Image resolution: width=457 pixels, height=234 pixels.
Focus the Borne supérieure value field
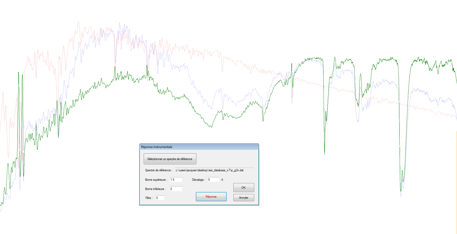176,180
